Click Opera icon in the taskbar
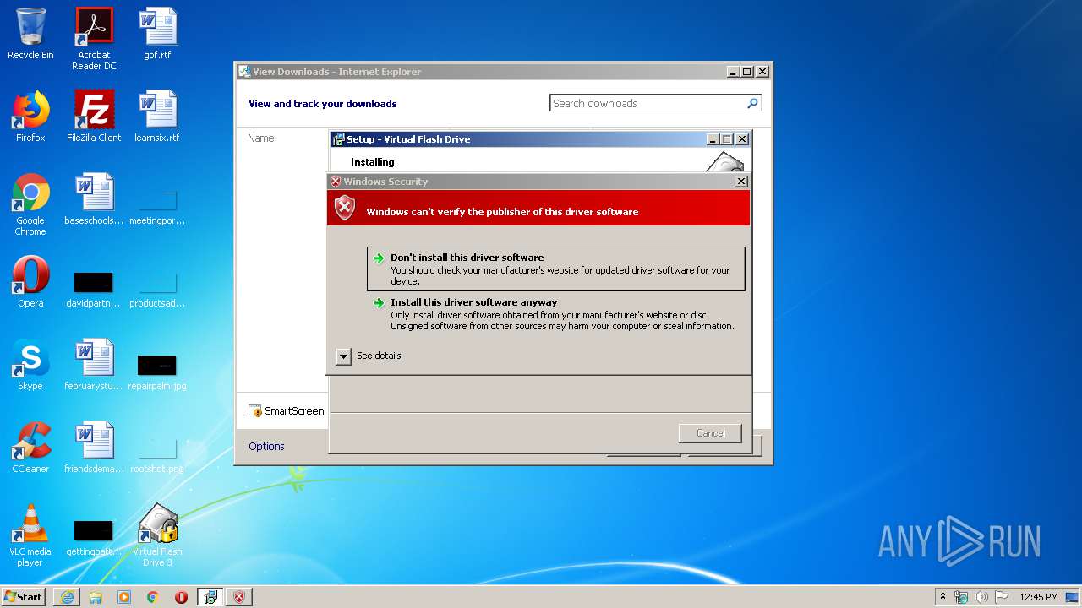Viewport: 1082px width, 608px height. [x=181, y=597]
